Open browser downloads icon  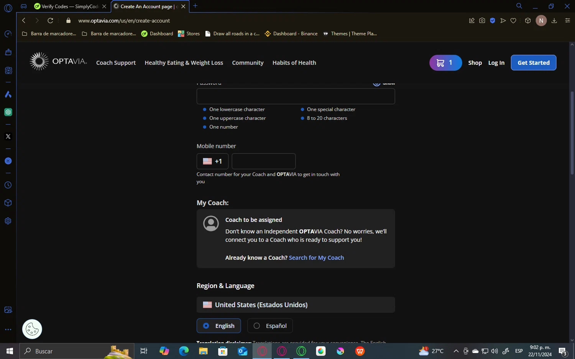[554, 21]
